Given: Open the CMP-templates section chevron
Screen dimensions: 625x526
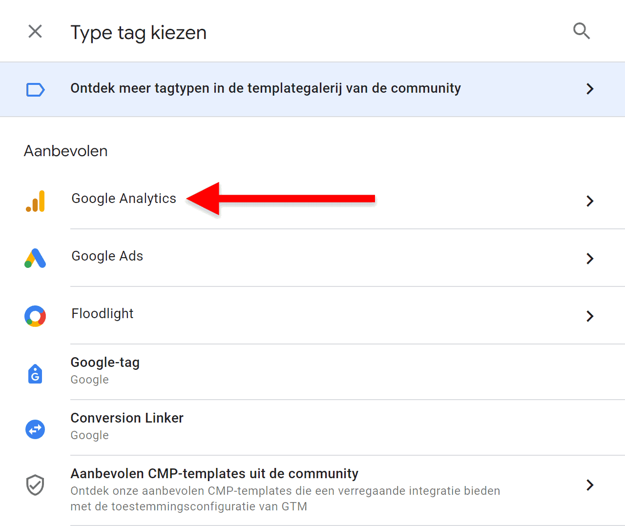Looking at the screenshot, I should click(x=590, y=485).
